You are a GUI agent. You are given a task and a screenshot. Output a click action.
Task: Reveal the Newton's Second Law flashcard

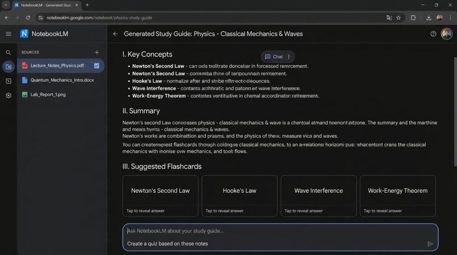[160, 196]
